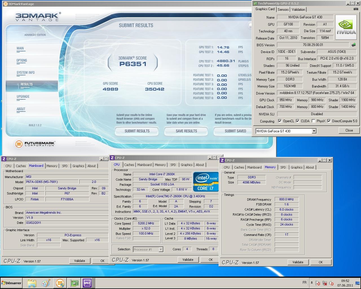Image resolution: width=361 pixels, height=289 pixels.
Task: Switch to Sensors tab in GPU-Z
Action: [283, 10]
